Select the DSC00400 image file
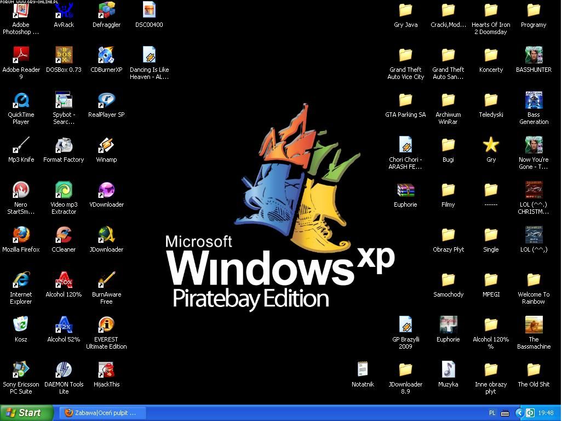This screenshot has height=421, width=562. pos(149,10)
